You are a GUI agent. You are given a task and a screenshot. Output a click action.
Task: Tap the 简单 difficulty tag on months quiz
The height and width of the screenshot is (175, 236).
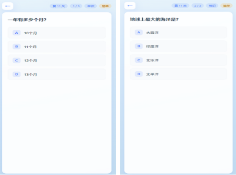point(105,6)
